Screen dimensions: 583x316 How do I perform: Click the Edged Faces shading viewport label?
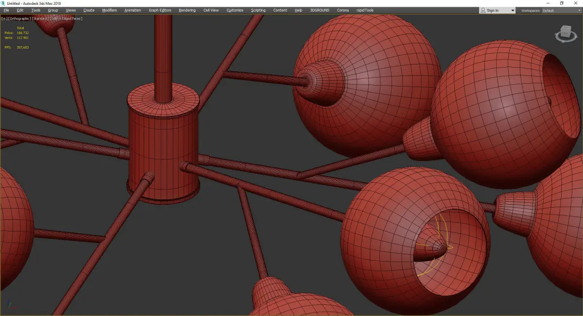tap(67, 18)
